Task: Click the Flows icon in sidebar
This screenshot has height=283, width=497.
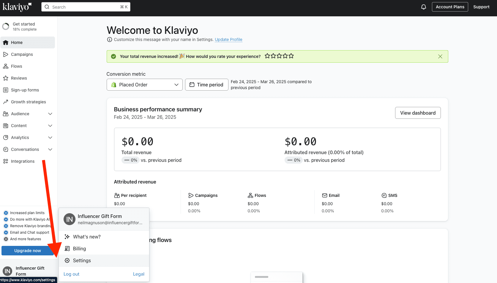Action: coord(6,66)
